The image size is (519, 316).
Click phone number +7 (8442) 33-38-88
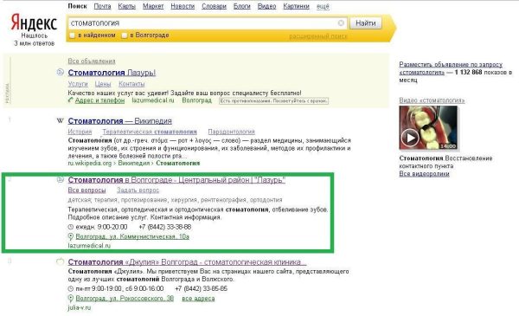[165, 227]
